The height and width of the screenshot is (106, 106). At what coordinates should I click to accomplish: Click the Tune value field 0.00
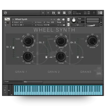81,22
